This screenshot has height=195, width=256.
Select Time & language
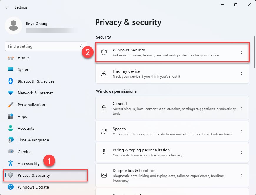pos(33,140)
